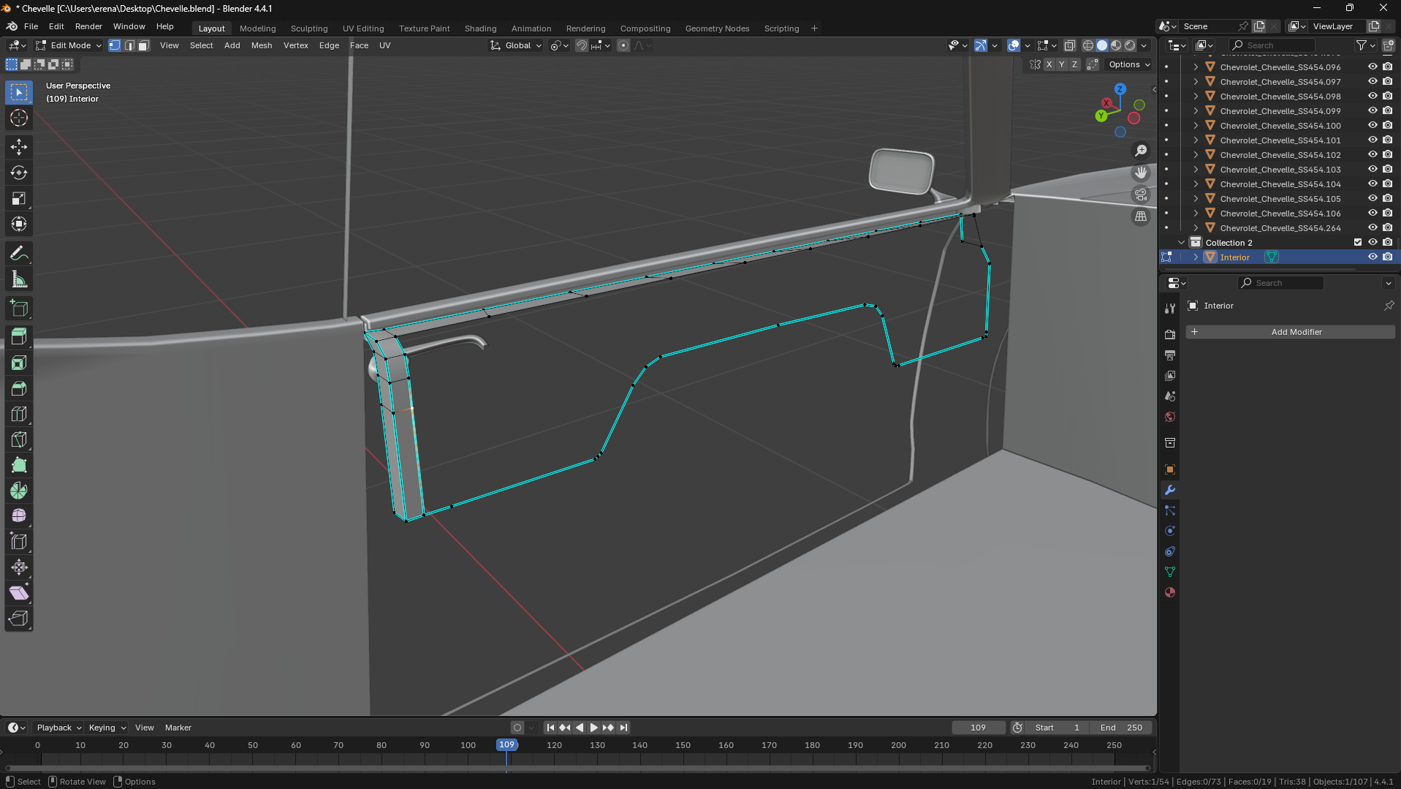
Task: Play the animation
Action: click(x=593, y=728)
